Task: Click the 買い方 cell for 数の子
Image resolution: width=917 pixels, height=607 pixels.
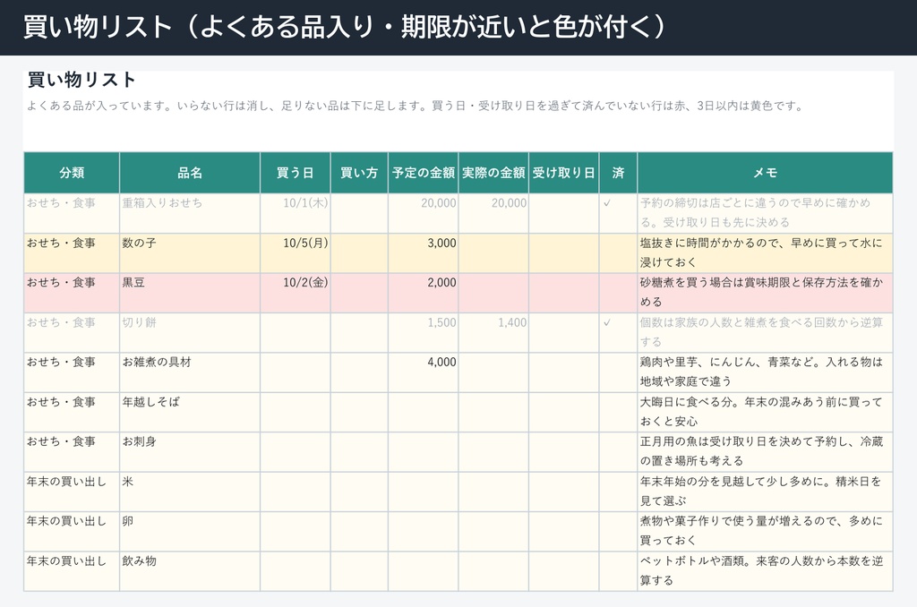Action: click(x=359, y=253)
